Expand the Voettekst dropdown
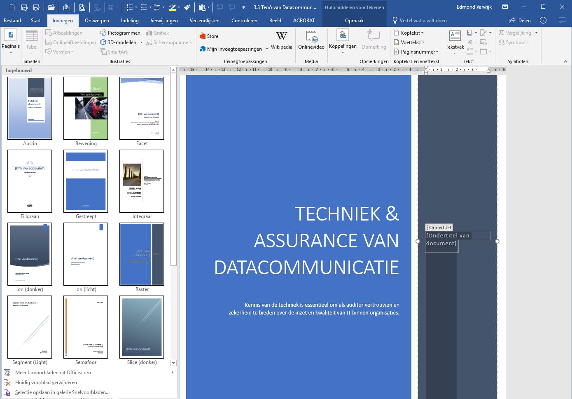The image size is (572, 399). click(x=409, y=42)
